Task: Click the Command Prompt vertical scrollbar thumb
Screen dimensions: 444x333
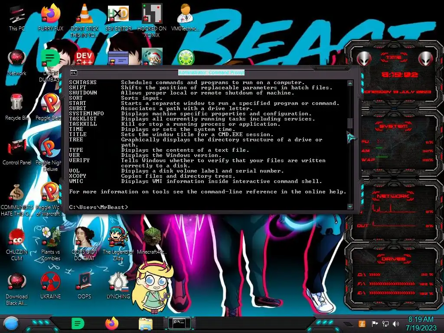Action: pos(350,123)
